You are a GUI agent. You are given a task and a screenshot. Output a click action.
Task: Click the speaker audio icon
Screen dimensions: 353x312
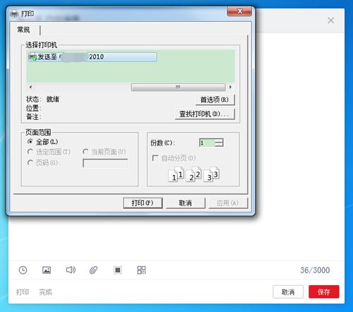71,270
